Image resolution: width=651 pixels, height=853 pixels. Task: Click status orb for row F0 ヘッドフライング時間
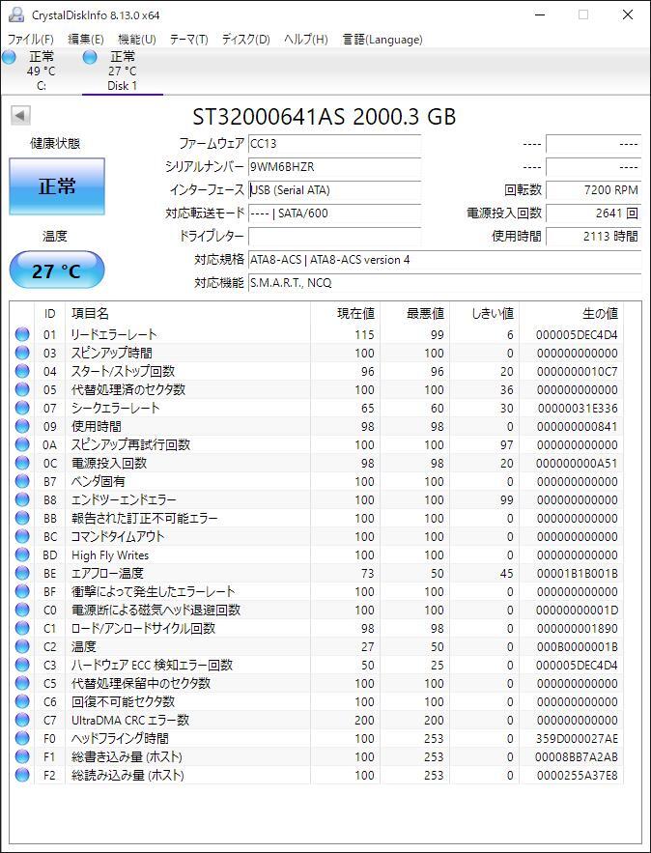[22, 738]
